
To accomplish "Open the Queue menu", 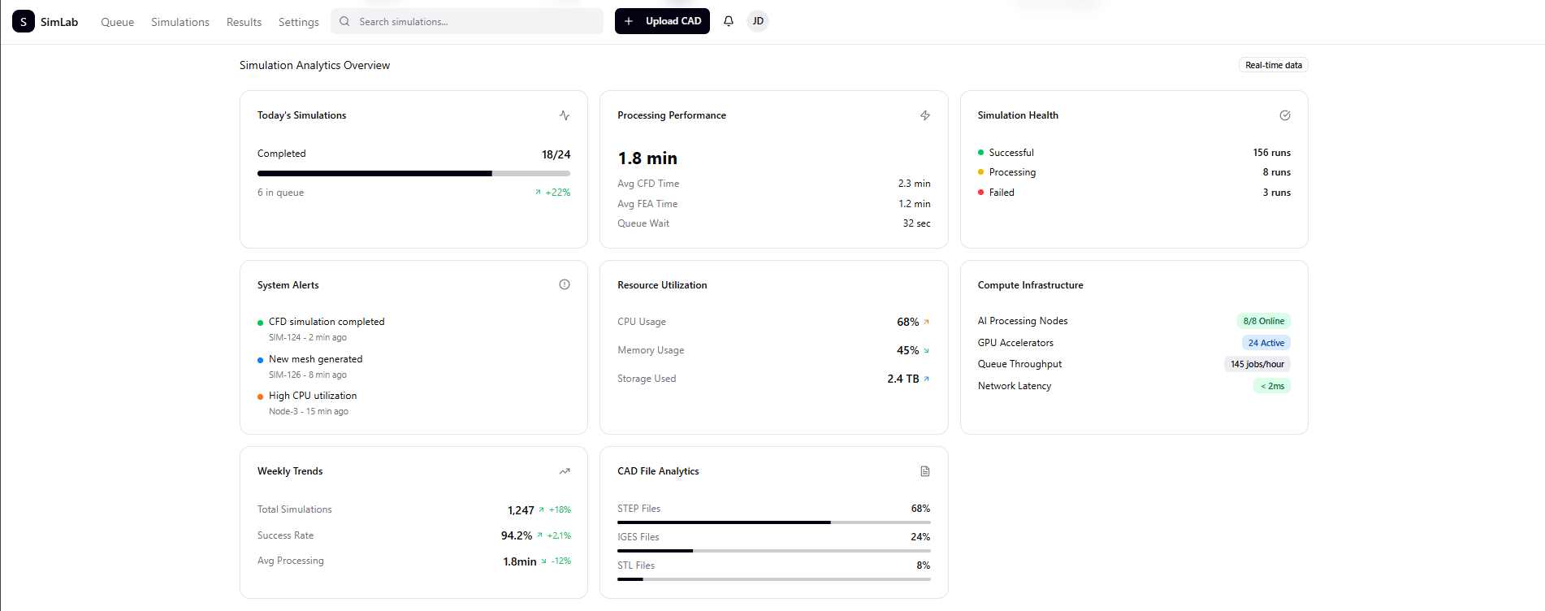I will point(117,22).
